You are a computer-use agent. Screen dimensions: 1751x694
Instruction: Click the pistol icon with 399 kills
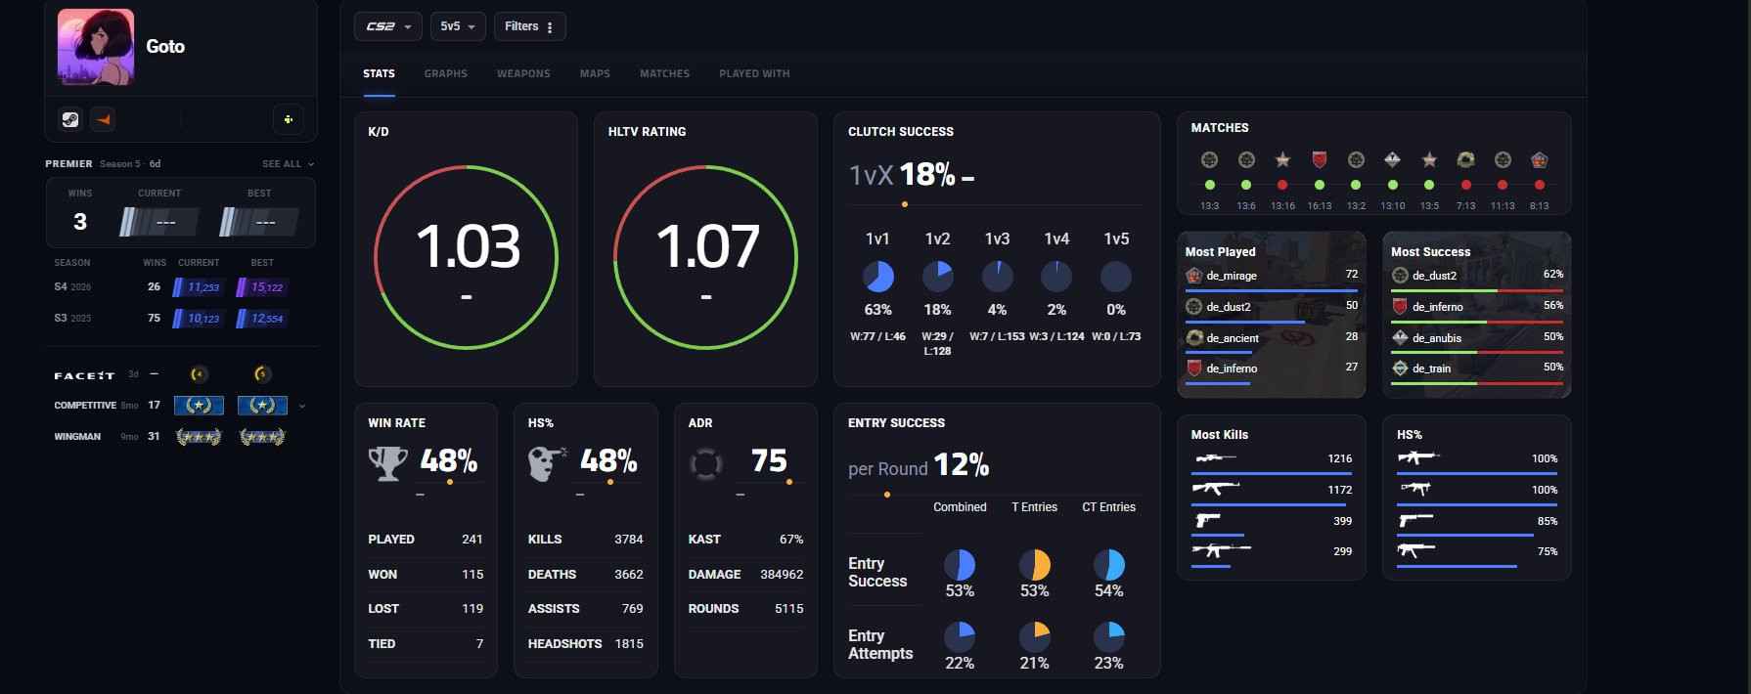click(x=1207, y=520)
